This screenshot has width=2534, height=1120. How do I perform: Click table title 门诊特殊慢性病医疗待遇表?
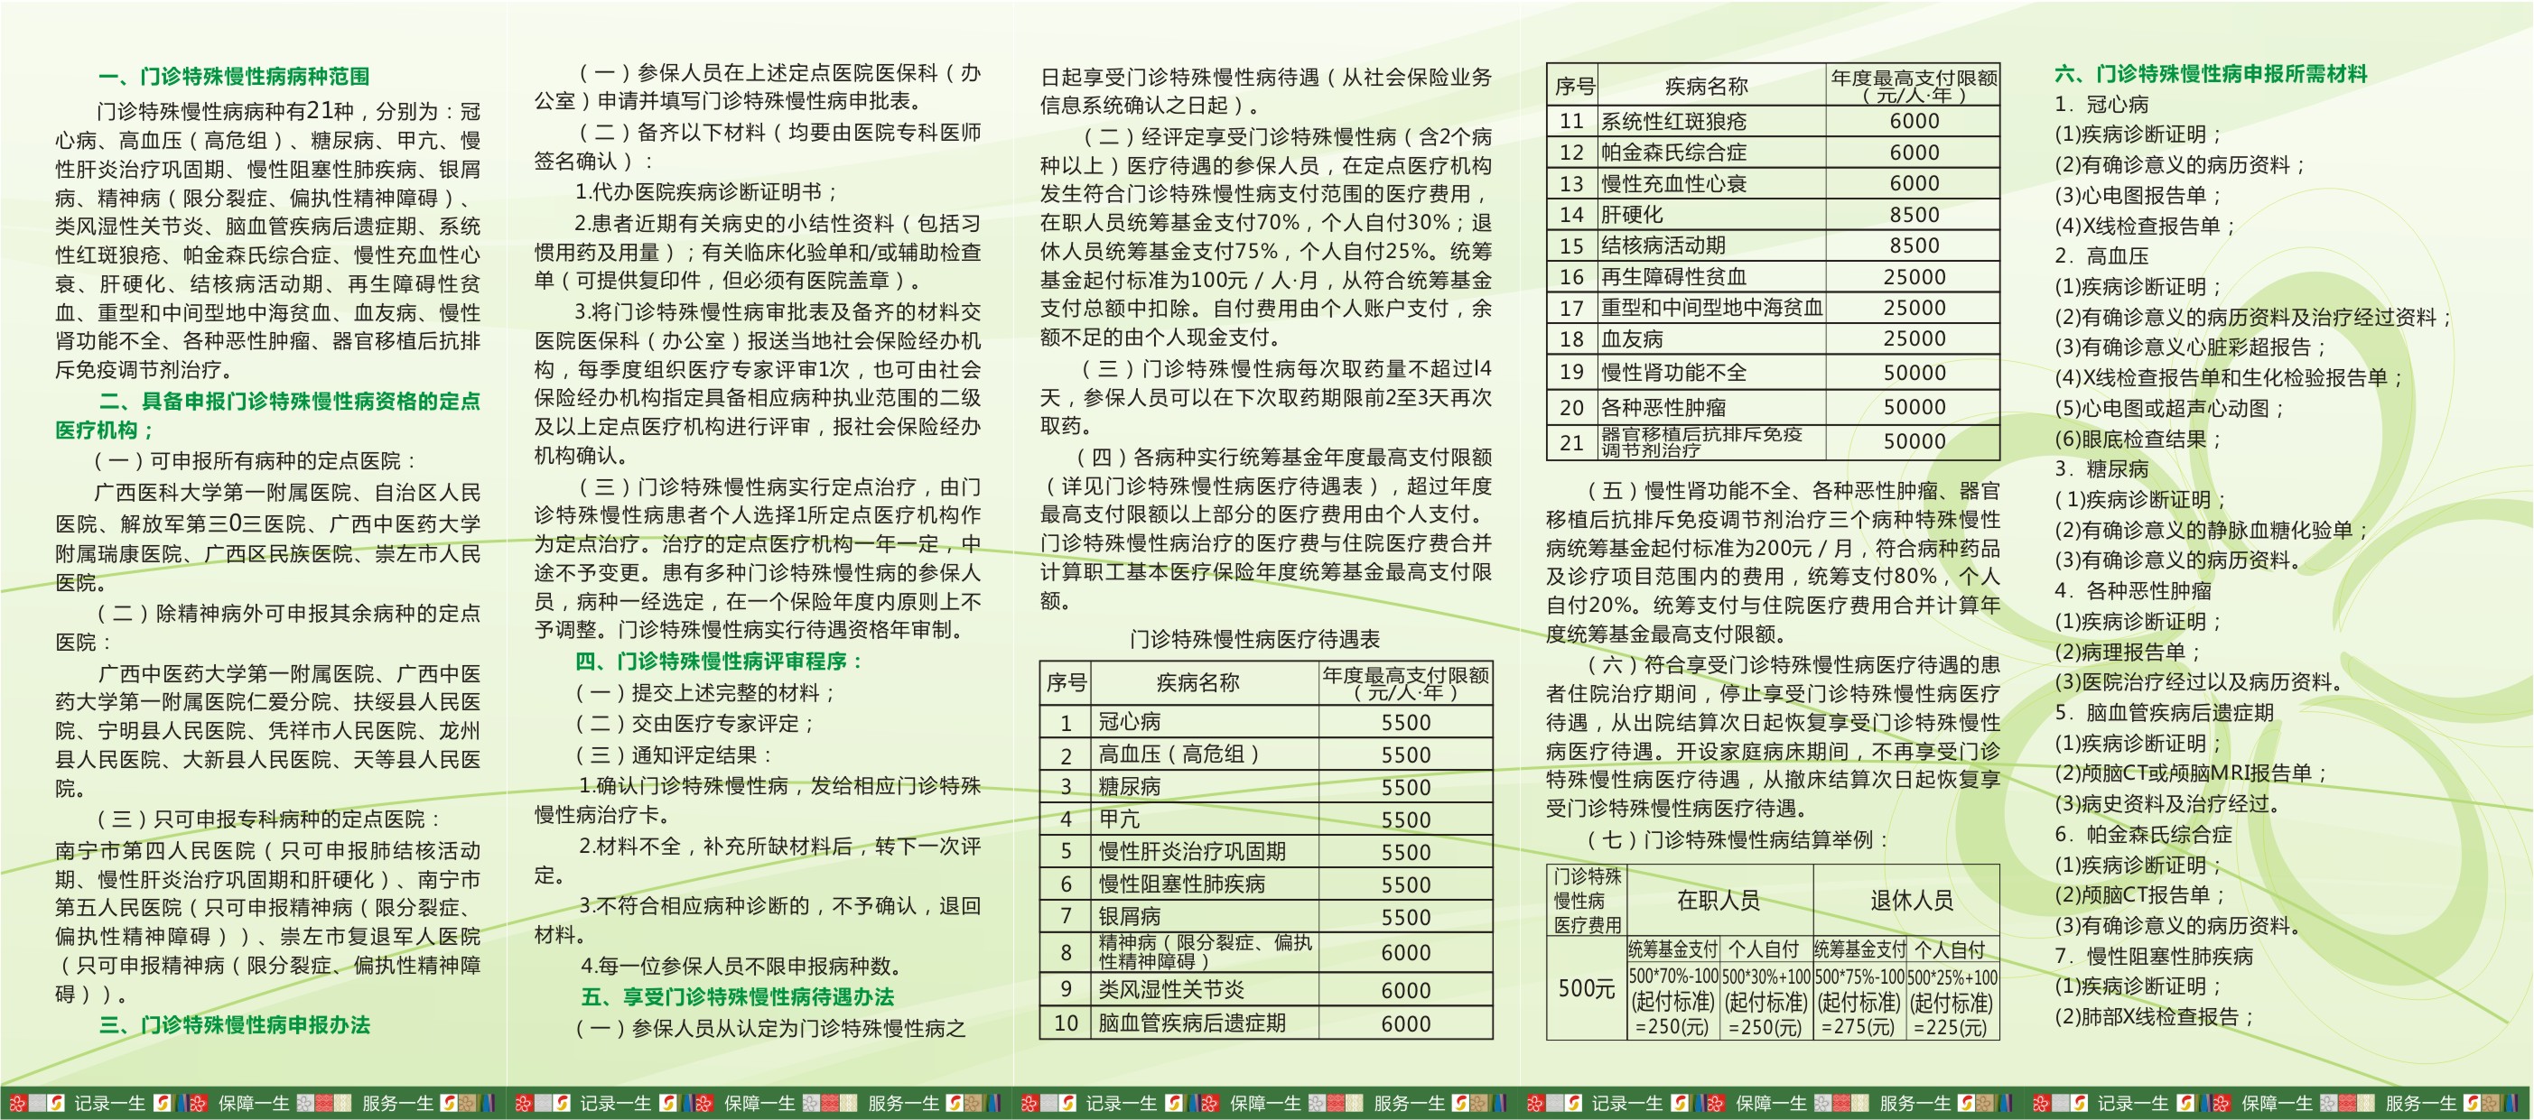point(1254,639)
